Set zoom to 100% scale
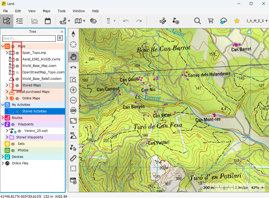This screenshot has height=198, width=269. [x=73, y=111]
